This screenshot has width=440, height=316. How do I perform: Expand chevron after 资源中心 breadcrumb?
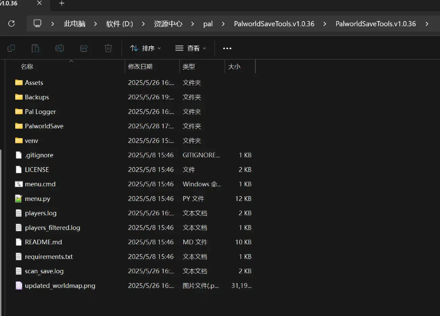point(193,24)
